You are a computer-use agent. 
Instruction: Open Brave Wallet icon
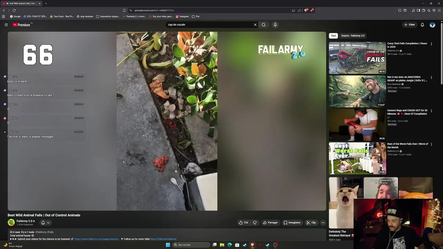(424, 10)
